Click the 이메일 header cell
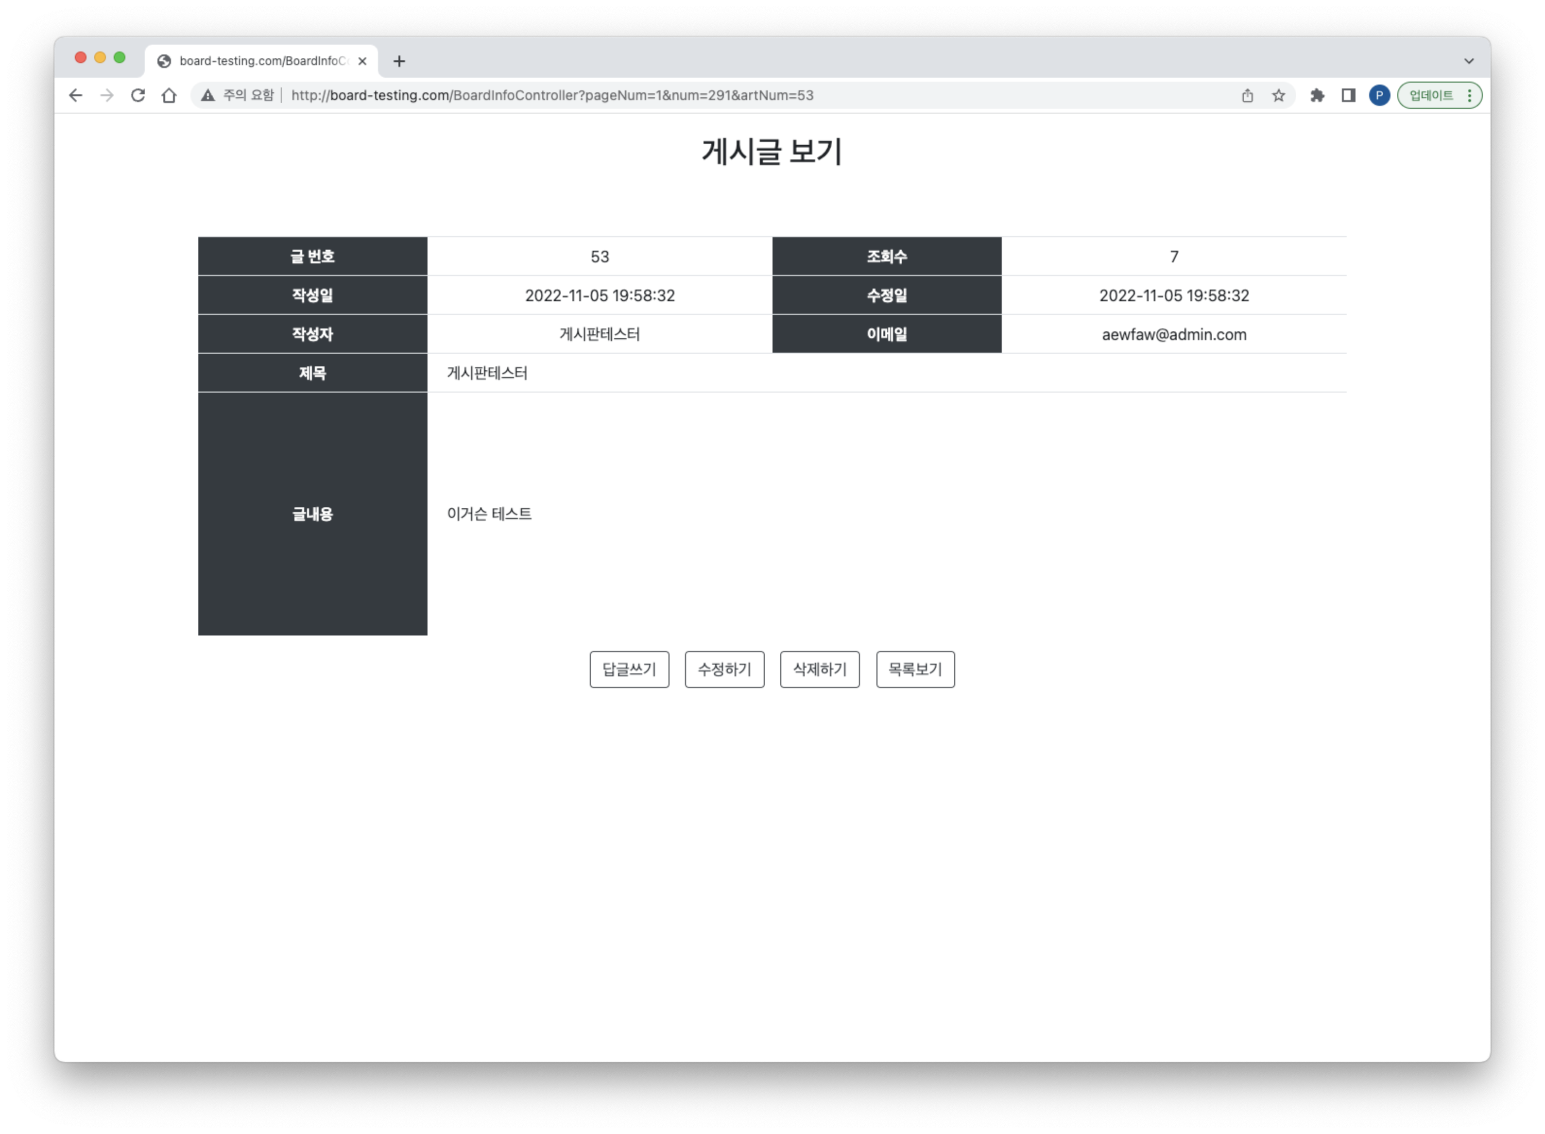Viewport: 1545px width, 1134px height. 887,334
